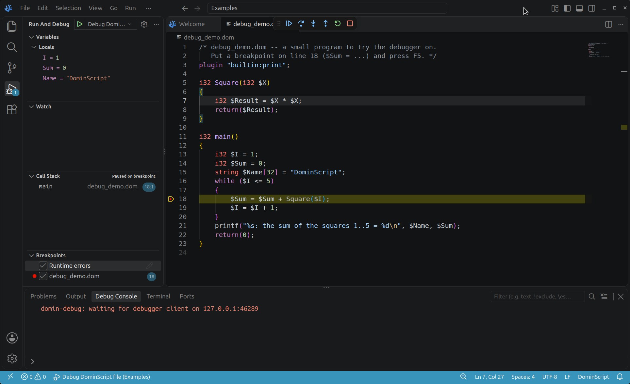Toggle debug_demo.dom breakpoint checkbox
The image size is (630, 384).
(43, 276)
